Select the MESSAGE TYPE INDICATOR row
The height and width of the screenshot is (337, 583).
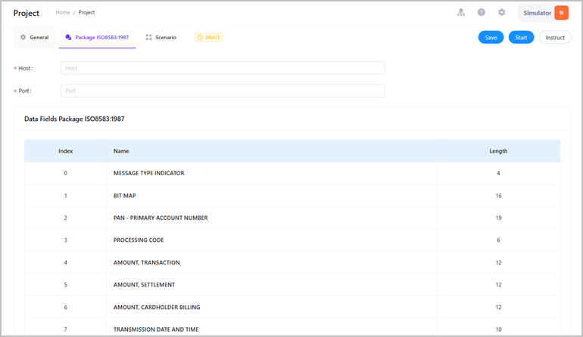292,173
